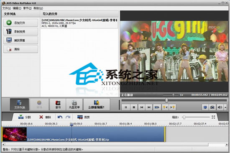230x153 pixels.
Task: Click the video preview area
Action: click(174, 51)
